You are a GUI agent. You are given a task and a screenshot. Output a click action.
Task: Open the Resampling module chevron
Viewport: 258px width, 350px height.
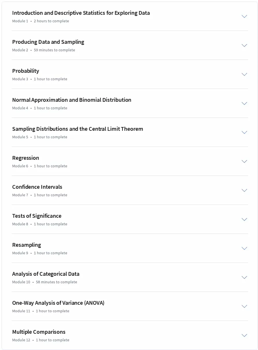244,249
